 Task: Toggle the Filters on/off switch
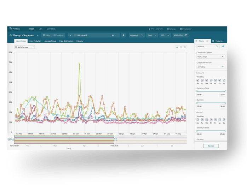(208, 41)
